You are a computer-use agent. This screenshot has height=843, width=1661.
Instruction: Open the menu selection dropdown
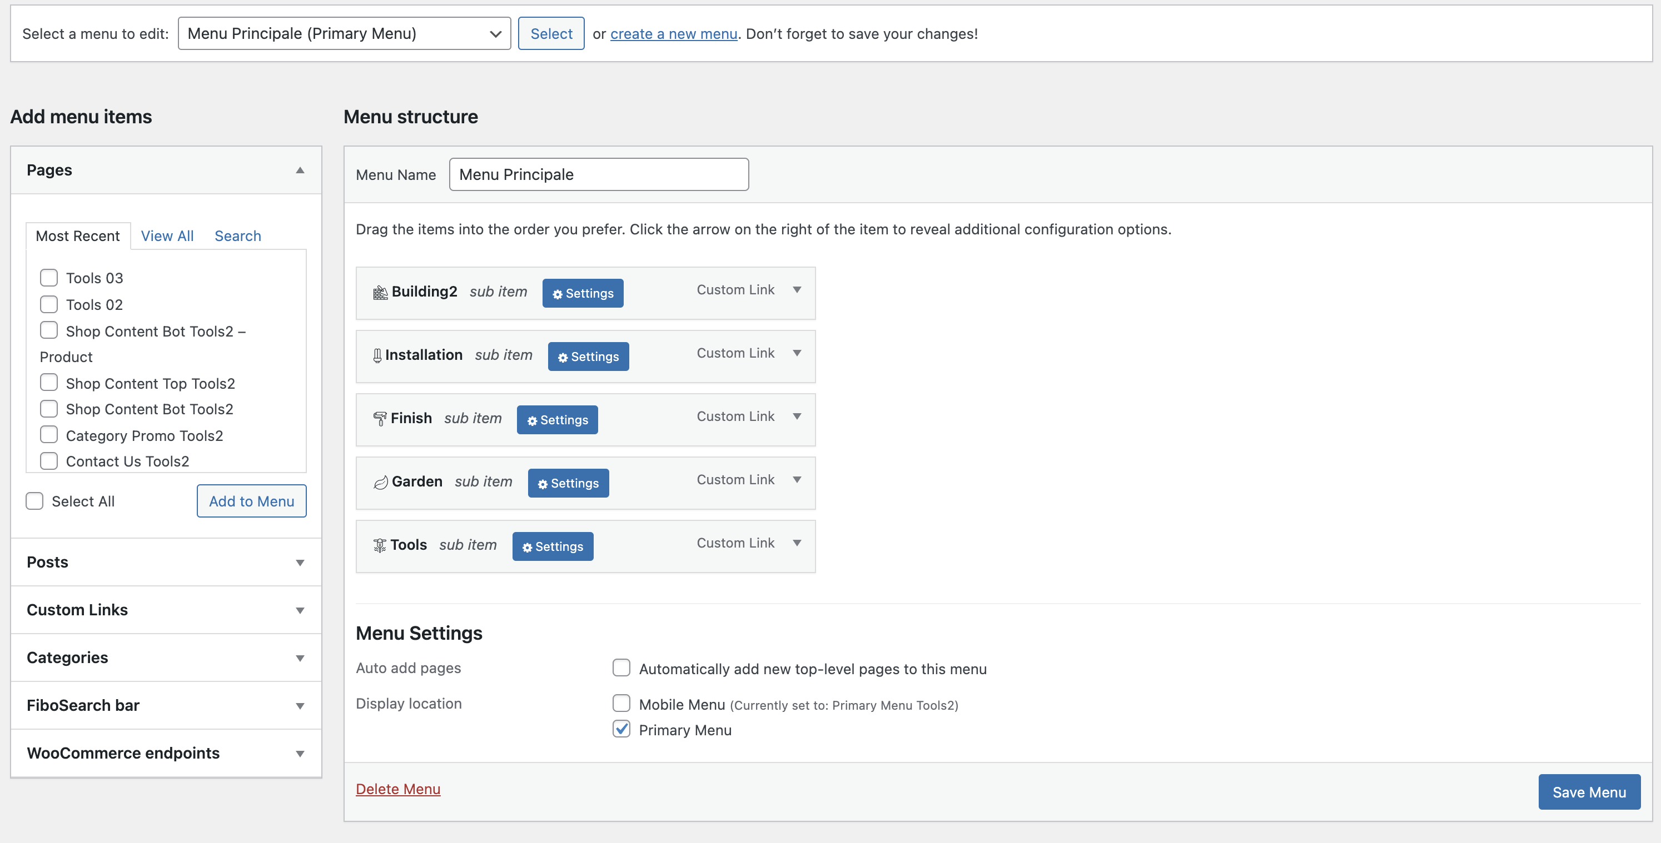click(x=344, y=33)
